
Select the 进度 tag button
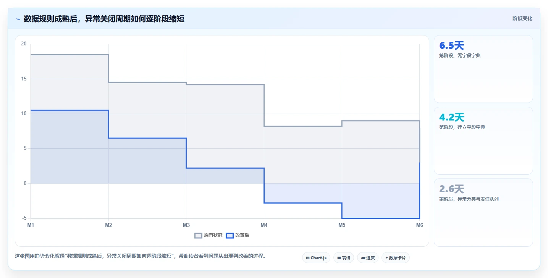[x=368, y=258]
